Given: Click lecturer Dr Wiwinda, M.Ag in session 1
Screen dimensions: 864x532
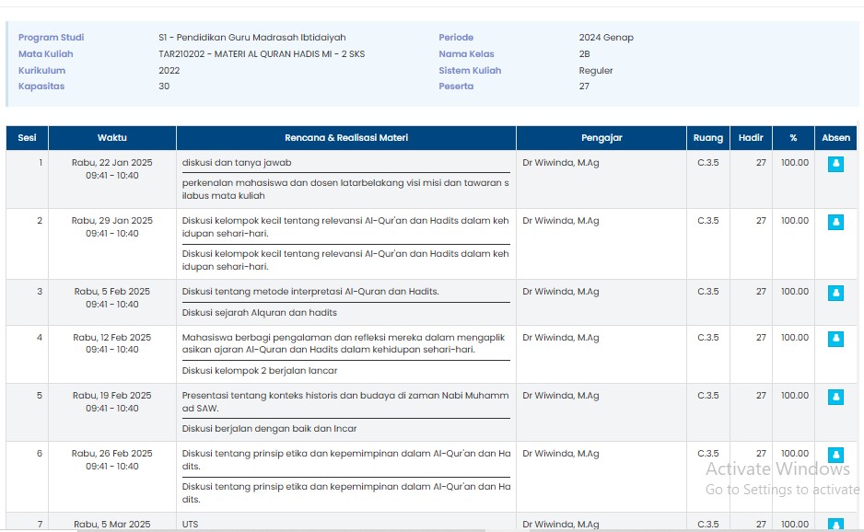Looking at the screenshot, I should 560,163.
